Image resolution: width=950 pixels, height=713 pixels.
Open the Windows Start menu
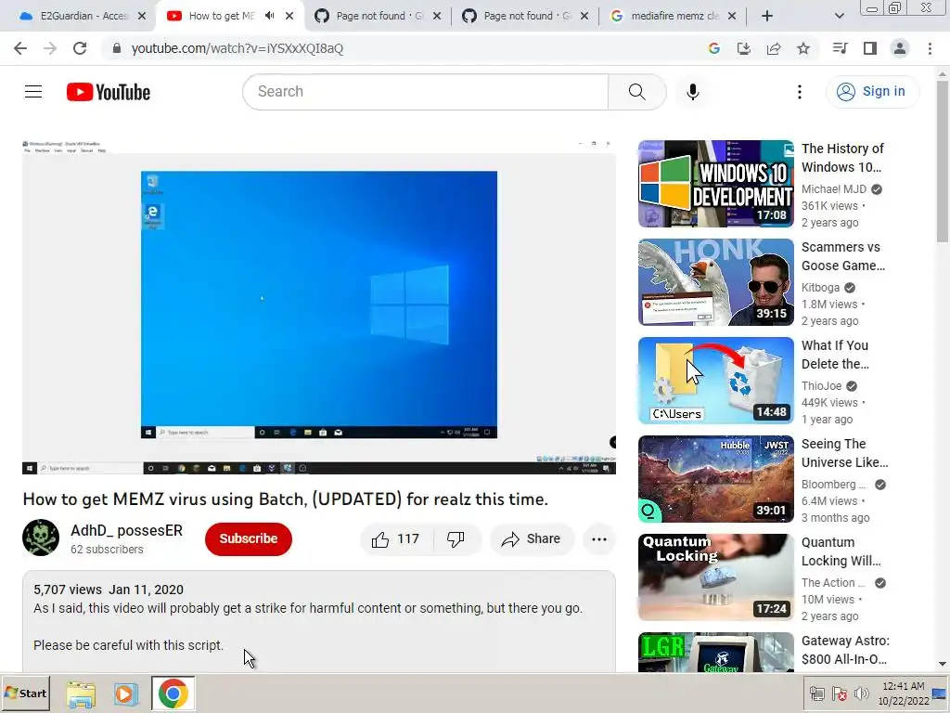tap(25, 693)
